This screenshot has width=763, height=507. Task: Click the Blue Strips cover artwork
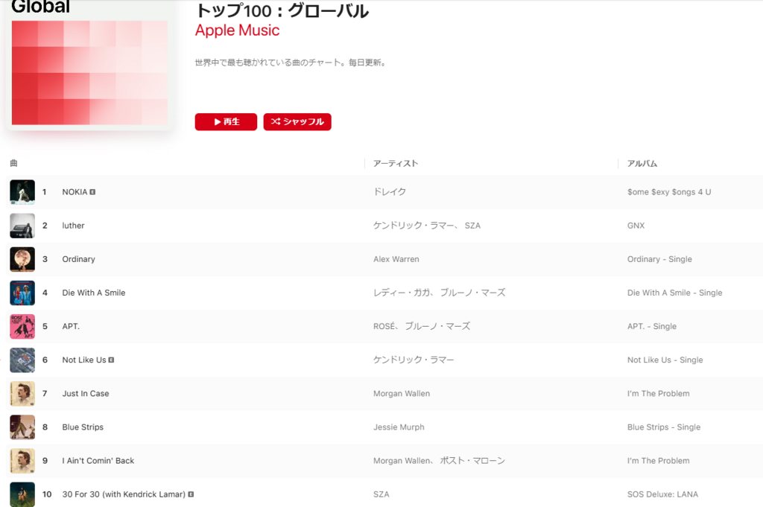click(22, 427)
